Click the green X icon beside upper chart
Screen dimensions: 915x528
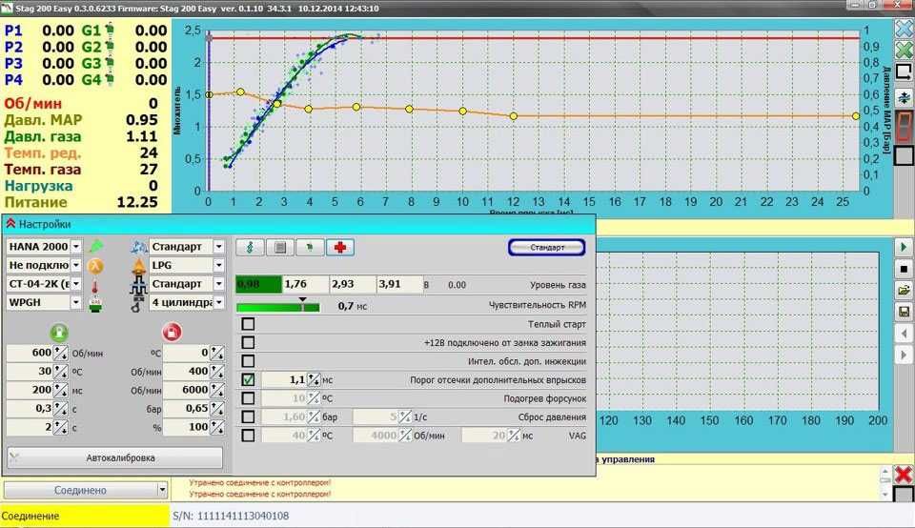tap(904, 50)
